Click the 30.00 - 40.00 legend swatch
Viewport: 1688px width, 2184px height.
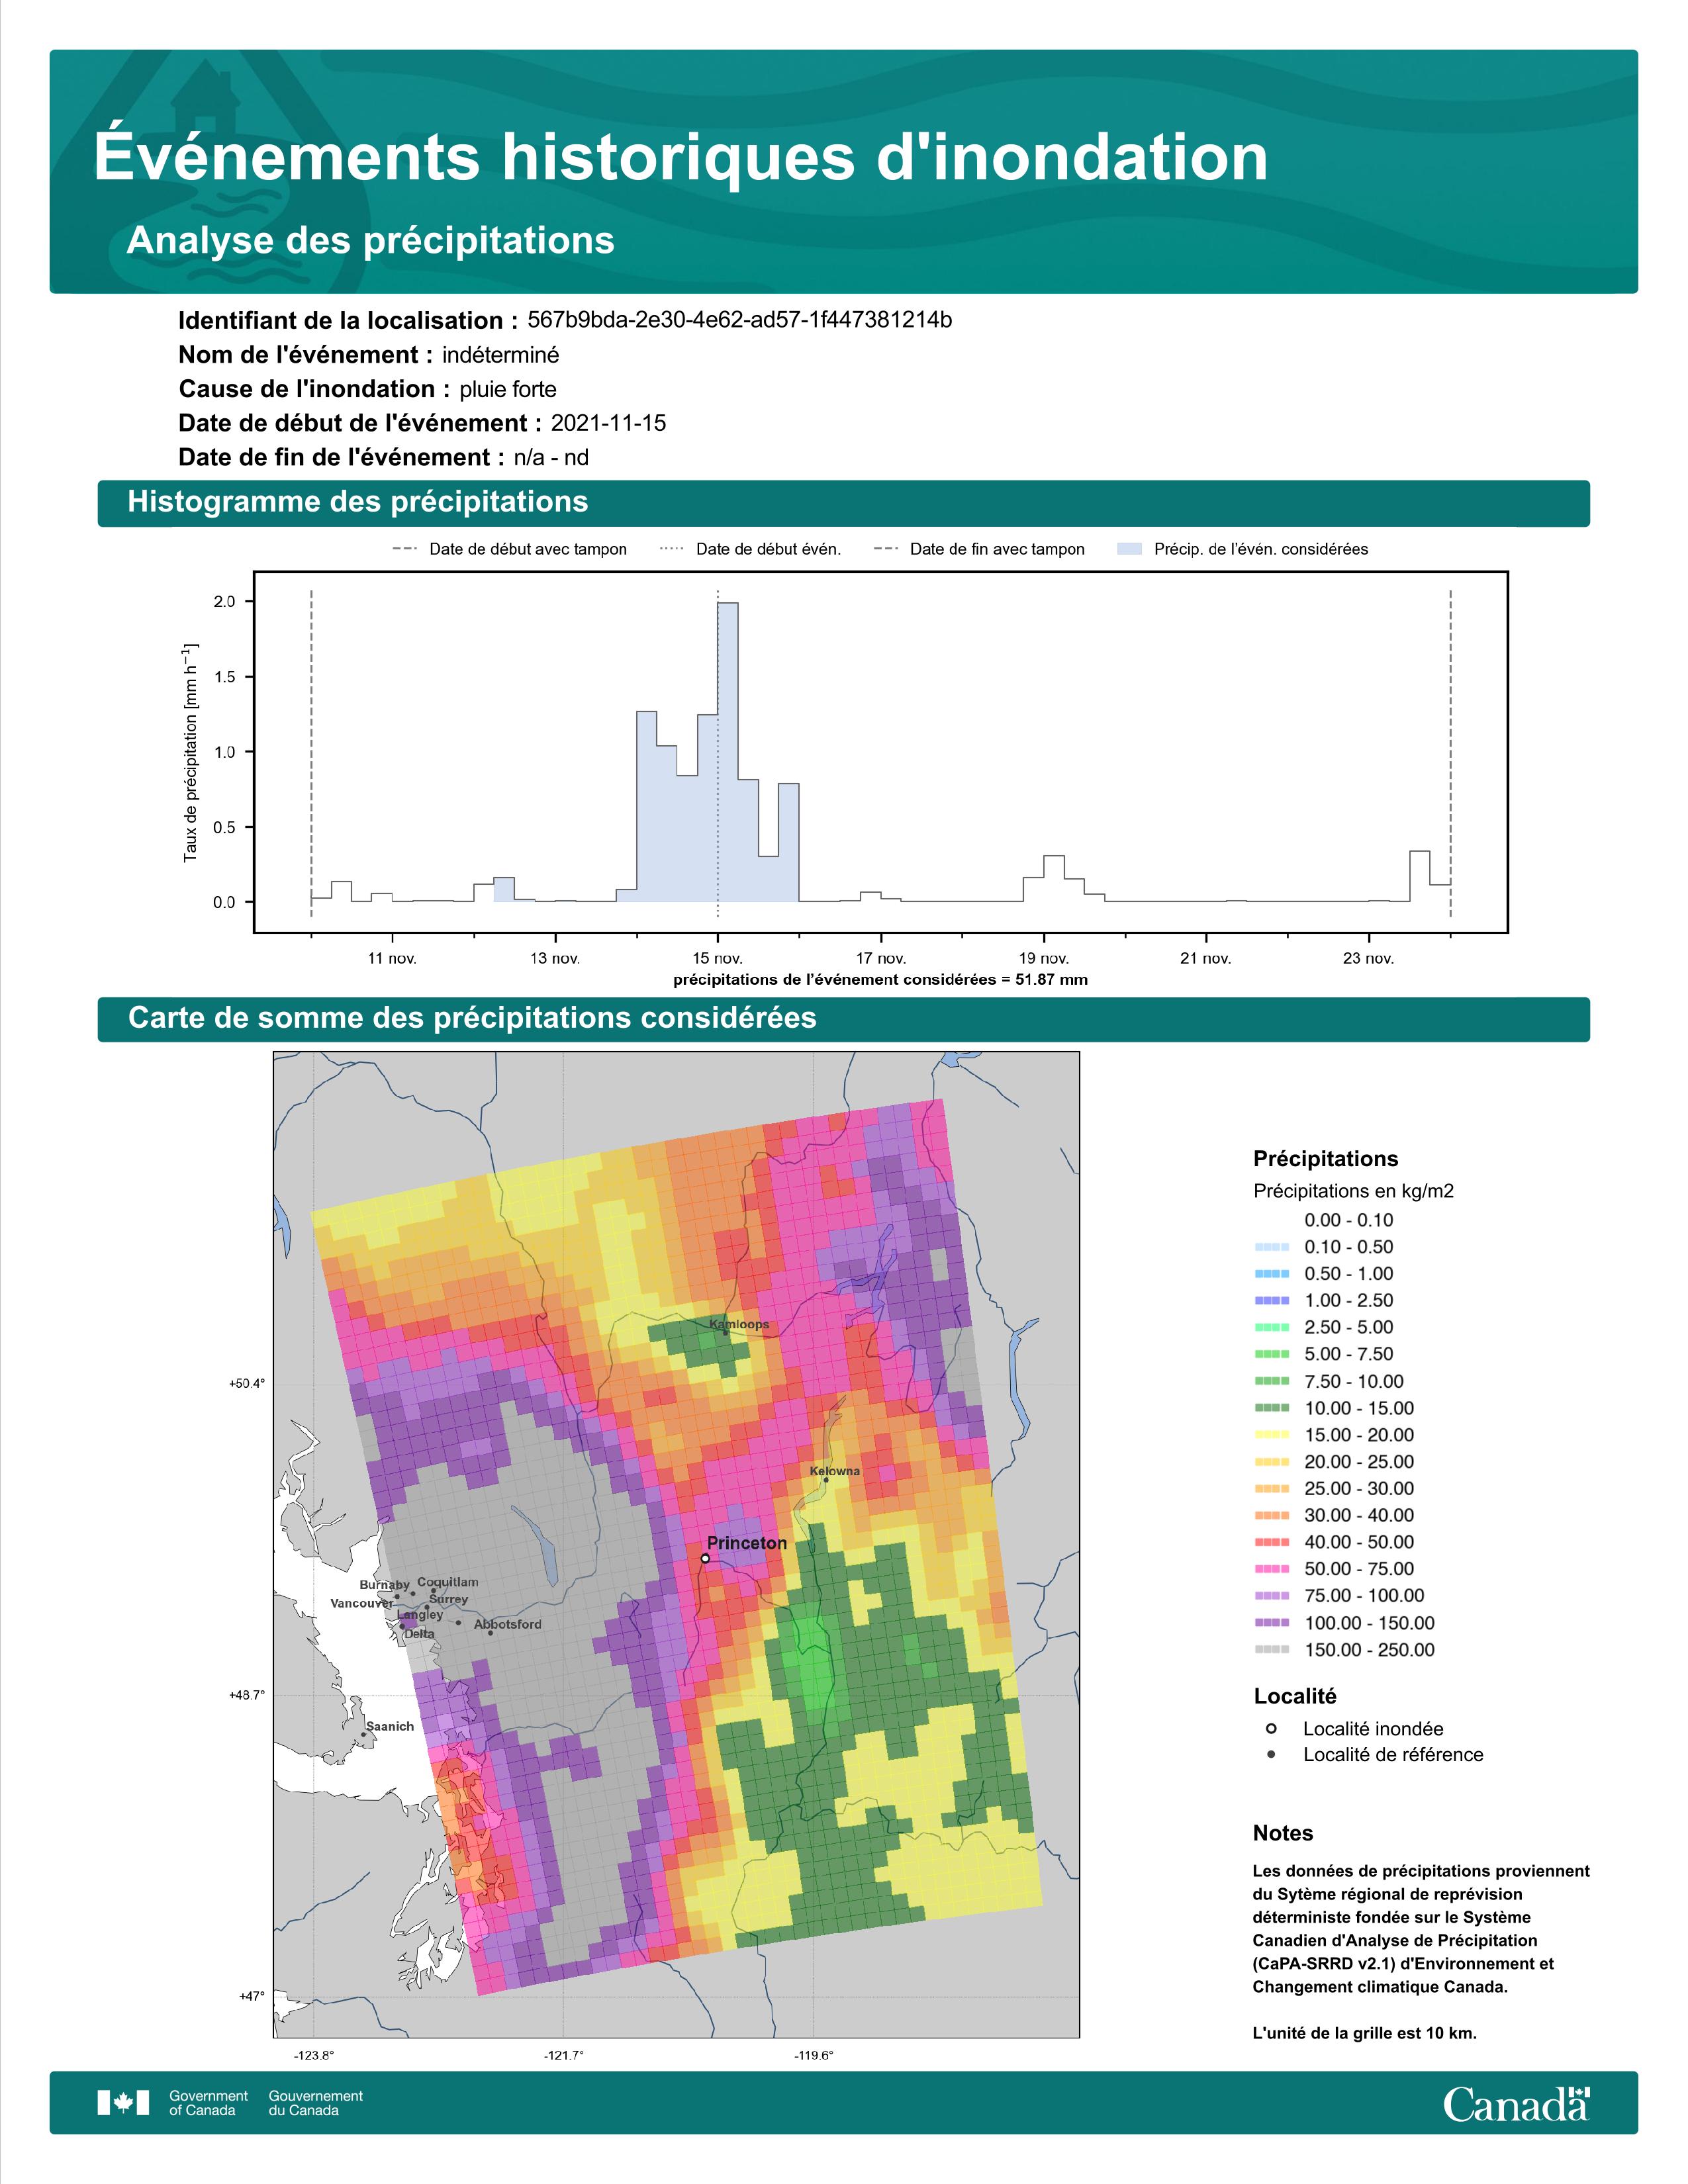tap(1271, 1515)
